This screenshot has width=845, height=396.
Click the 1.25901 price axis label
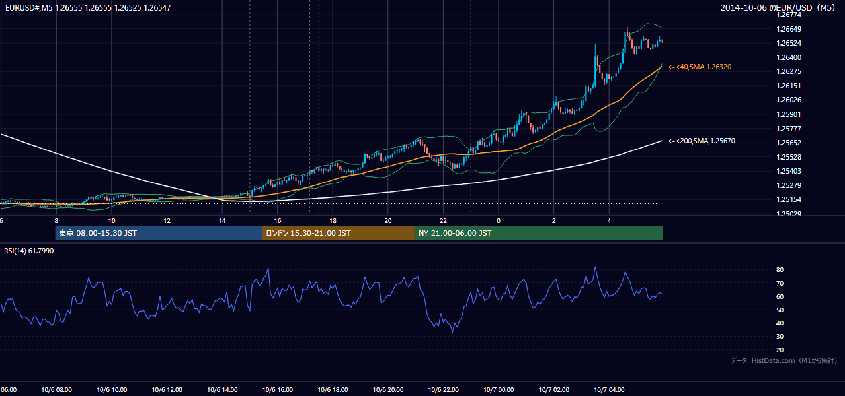pyautogui.click(x=789, y=114)
